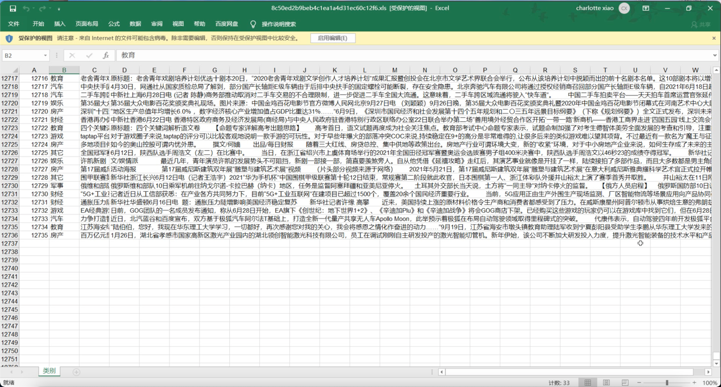Switch to Normal view icon in status bar

coord(588,383)
